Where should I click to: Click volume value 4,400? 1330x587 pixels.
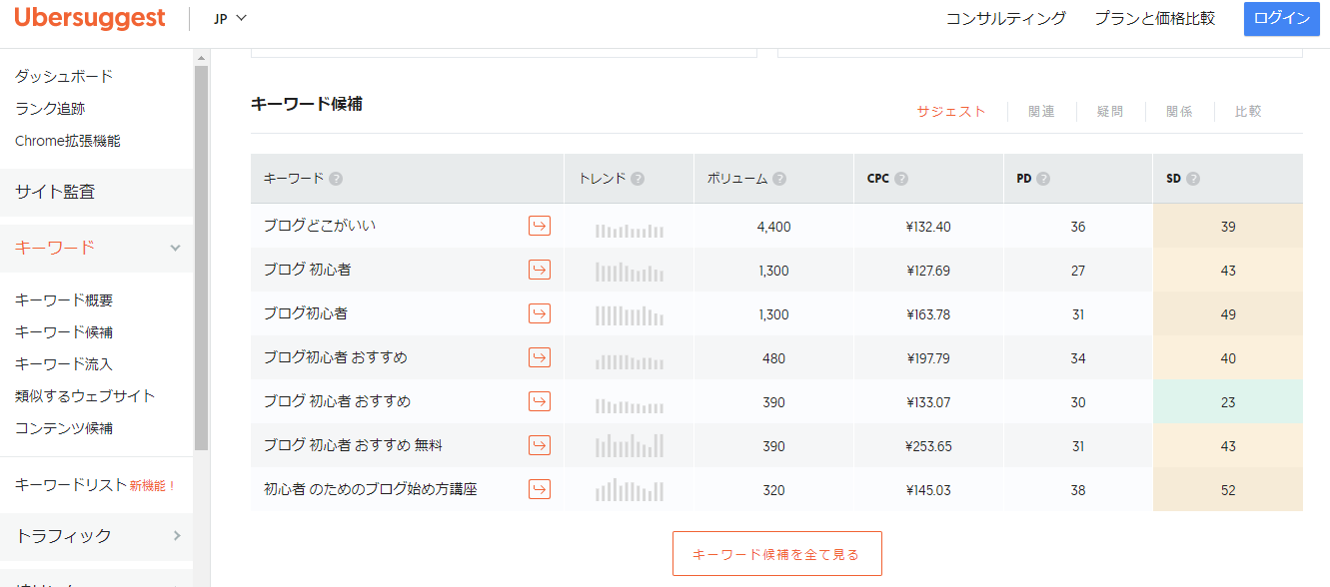(773, 227)
